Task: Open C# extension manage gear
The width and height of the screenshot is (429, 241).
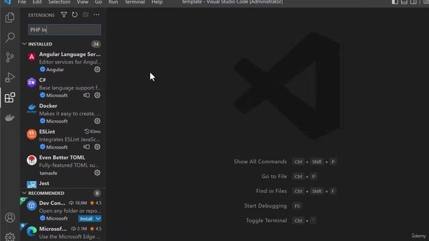Action: [97, 95]
